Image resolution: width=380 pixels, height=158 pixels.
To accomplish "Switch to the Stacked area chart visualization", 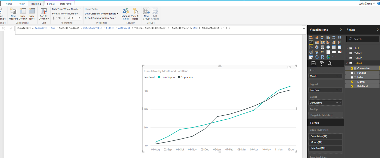I will point(323,42).
